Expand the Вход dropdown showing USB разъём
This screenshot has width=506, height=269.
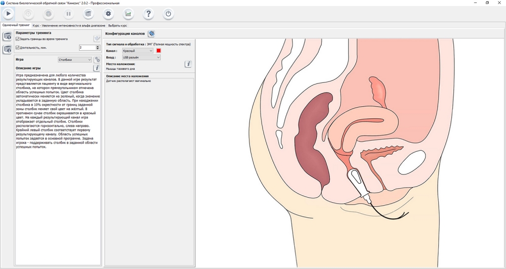pos(141,58)
